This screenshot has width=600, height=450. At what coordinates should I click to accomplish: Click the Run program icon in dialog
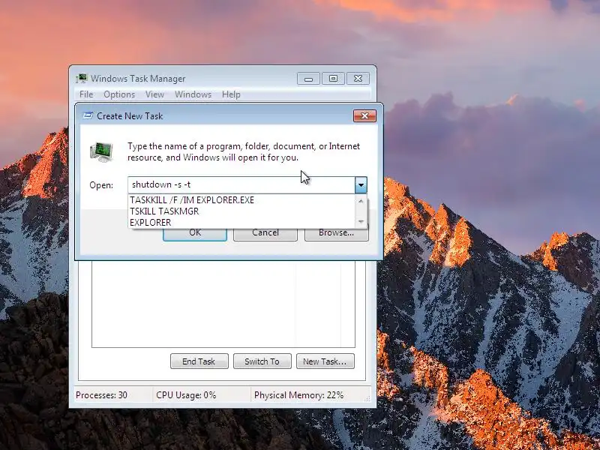coord(101,151)
